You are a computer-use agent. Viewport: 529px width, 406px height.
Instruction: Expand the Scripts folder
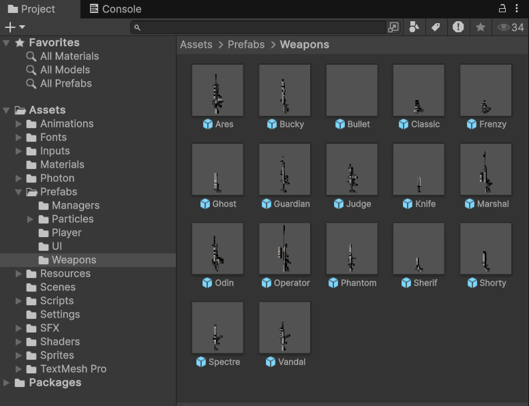click(18, 301)
